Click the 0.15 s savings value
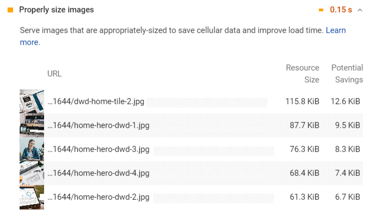This screenshot has width=370, height=215. tap(341, 10)
